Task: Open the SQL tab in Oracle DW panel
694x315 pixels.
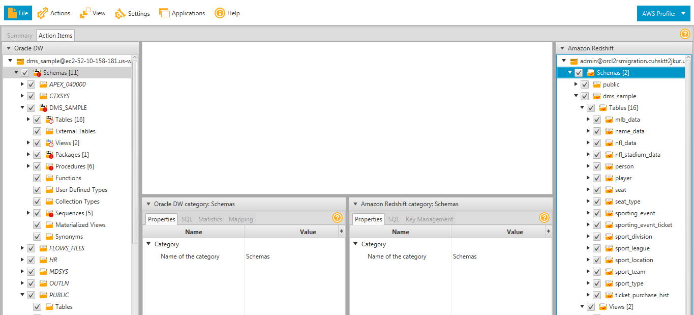Action: click(x=187, y=219)
